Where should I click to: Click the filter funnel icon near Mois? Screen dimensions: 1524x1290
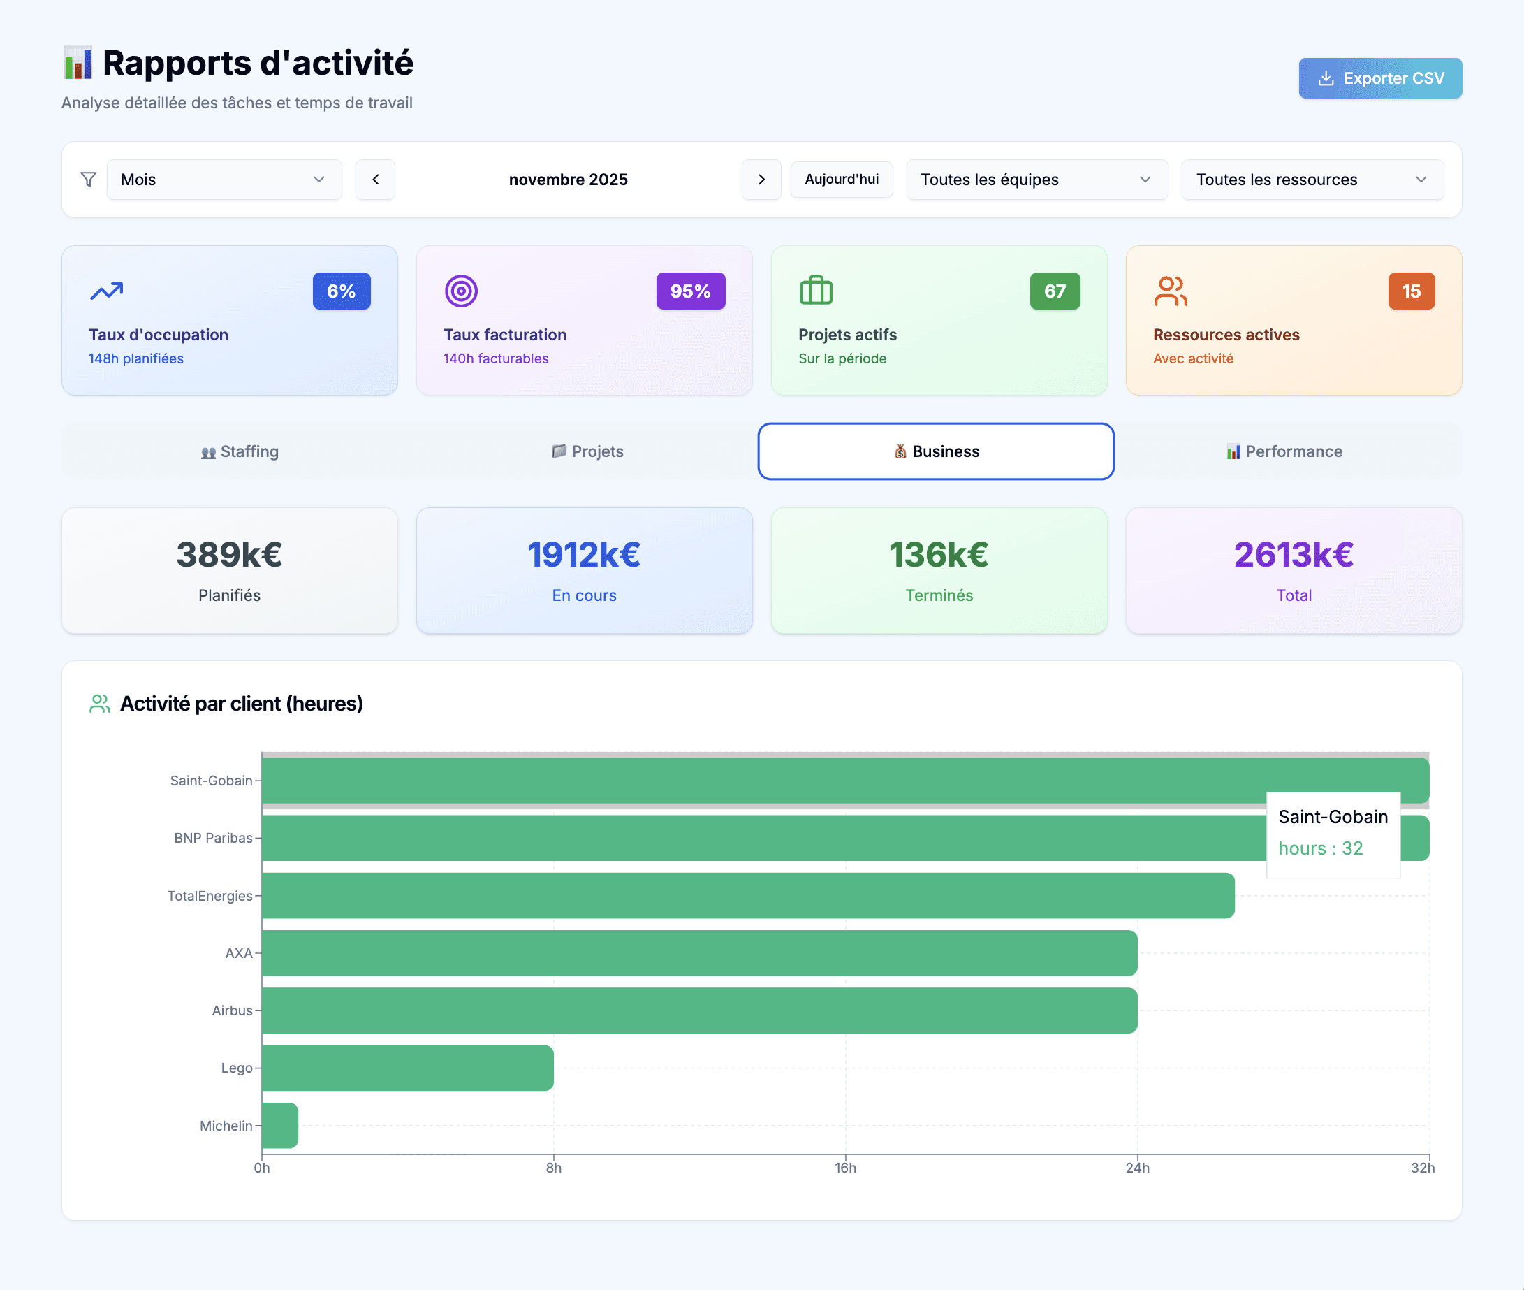tap(88, 179)
